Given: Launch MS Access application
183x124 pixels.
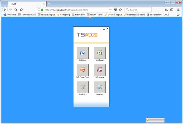Looking at the screenshot, I should [x=100, y=70].
